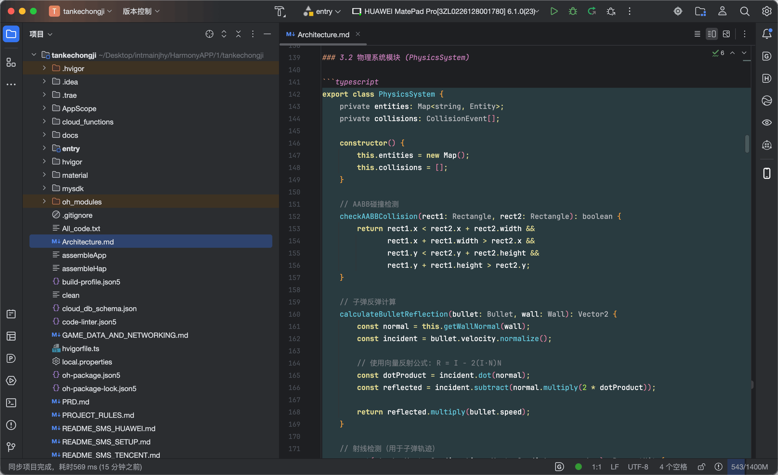Open the Previewer eye tool window
The width and height of the screenshot is (778, 475).
click(x=767, y=122)
